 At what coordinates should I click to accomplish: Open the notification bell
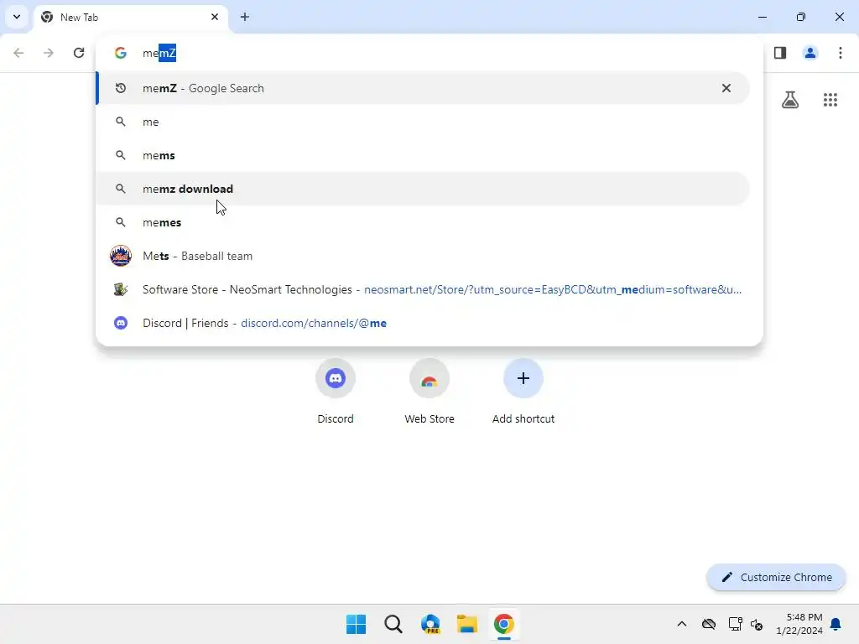tap(836, 624)
